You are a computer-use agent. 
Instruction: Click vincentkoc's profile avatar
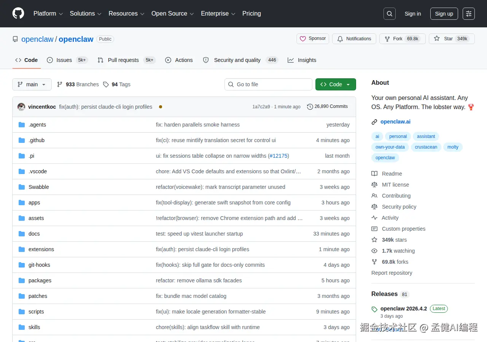pos(21,107)
